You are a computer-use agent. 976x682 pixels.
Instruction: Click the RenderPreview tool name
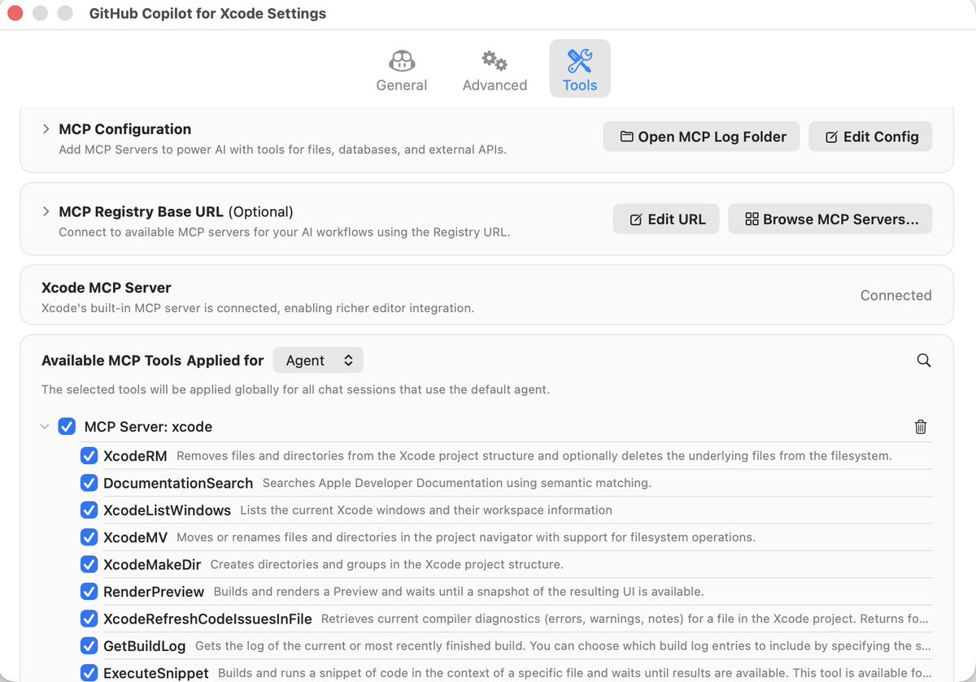point(154,592)
